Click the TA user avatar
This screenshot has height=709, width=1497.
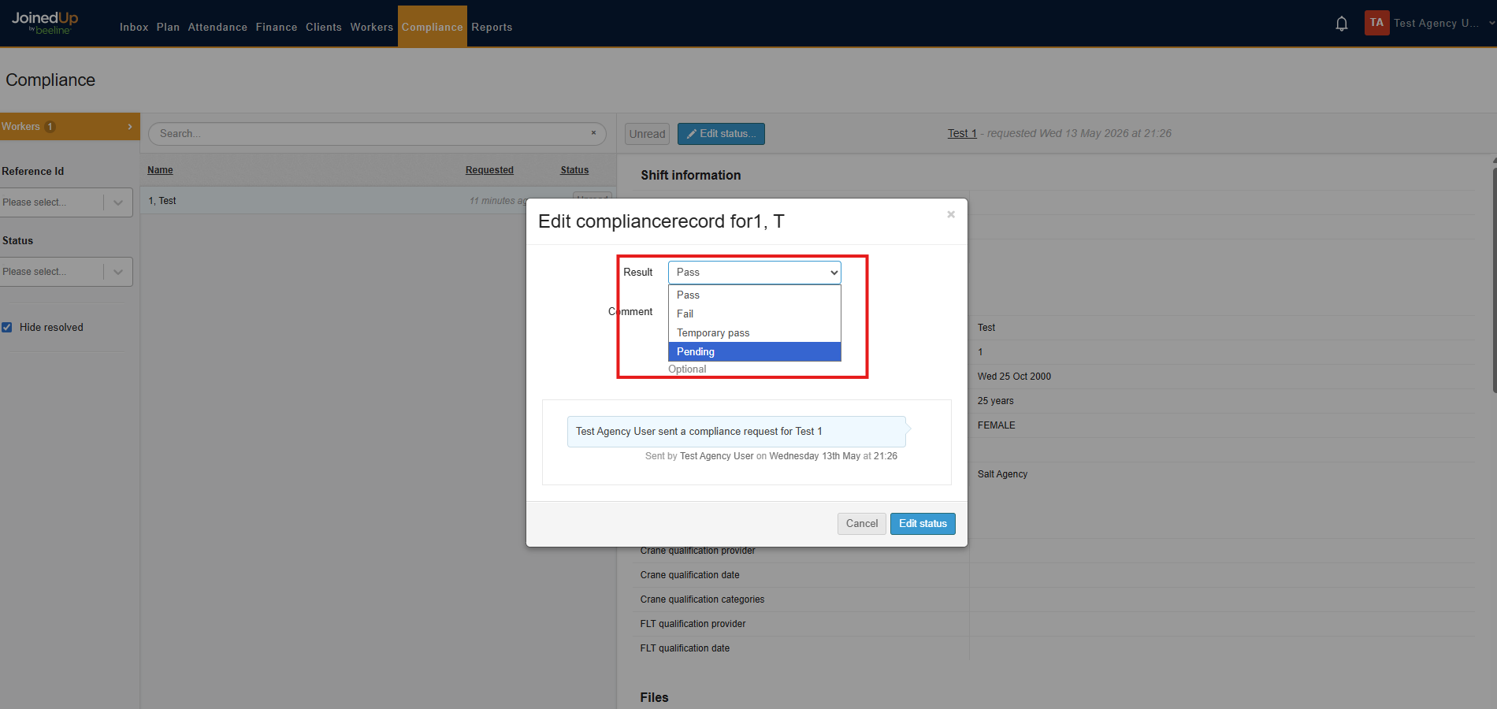(x=1376, y=23)
